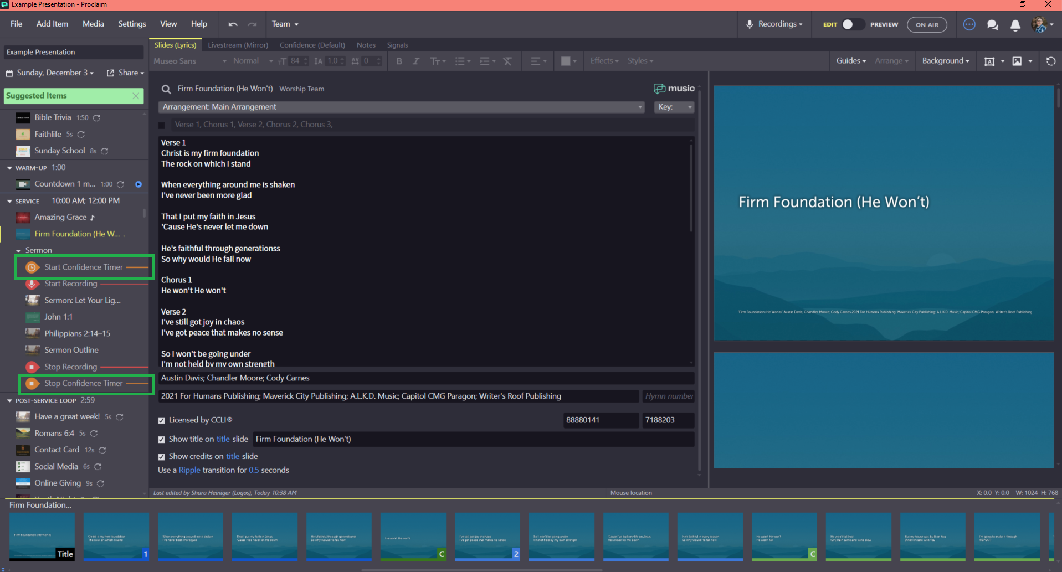1062x572 pixels.
Task: Click the reset slide circular arrow
Action: click(1050, 61)
